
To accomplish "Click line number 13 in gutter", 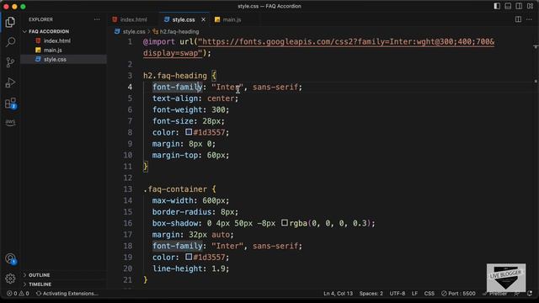I will (x=127, y=189).
